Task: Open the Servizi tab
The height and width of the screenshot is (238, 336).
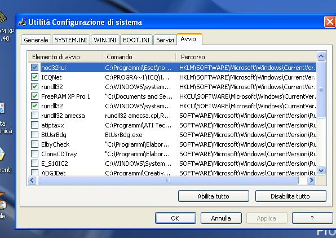Action: (x=165, y=40)
